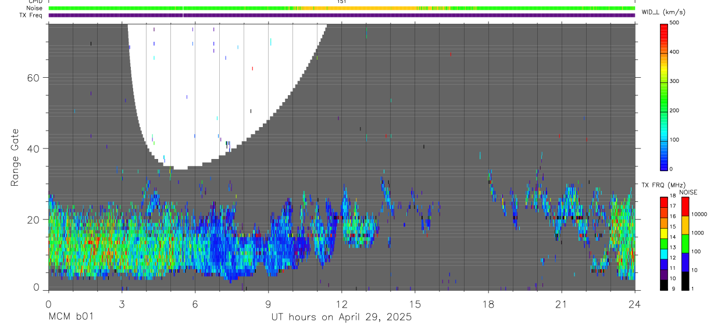Viewport: 714px width, 329px height.
Task: Click the blue 10 noise legend swatch
Action: 686,262
